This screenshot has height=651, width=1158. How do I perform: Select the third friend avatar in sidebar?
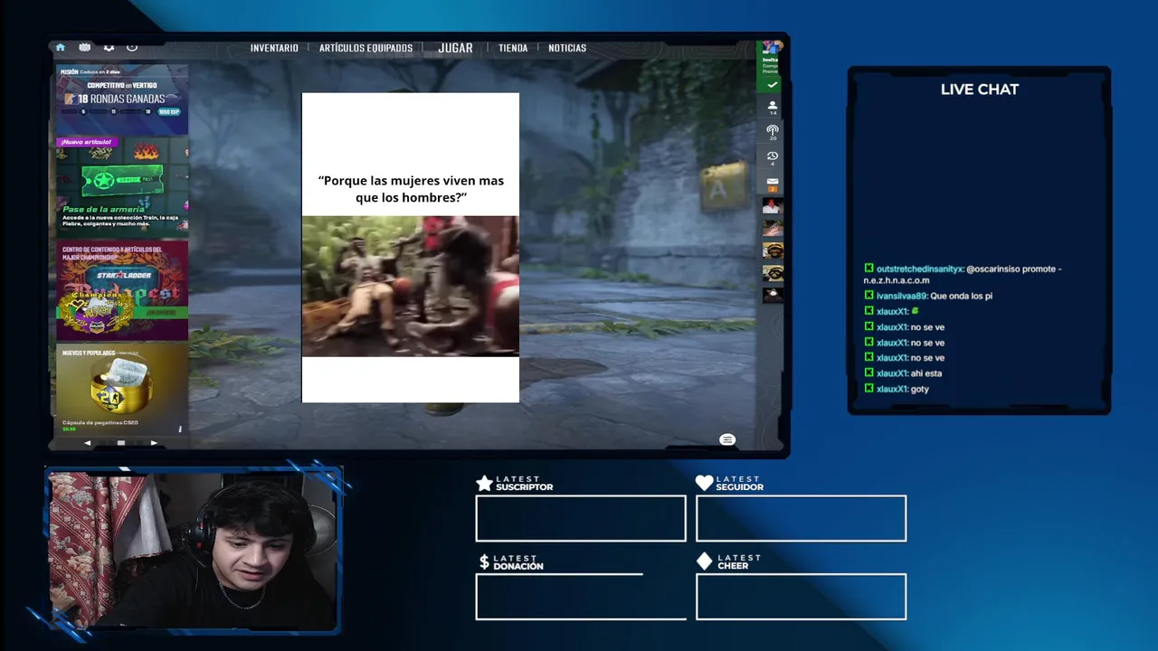pyautogui.click(x=772, y=250)
